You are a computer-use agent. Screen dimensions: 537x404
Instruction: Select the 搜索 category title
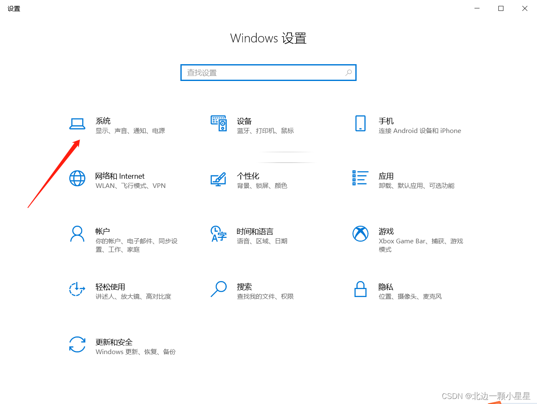[244, 287]
